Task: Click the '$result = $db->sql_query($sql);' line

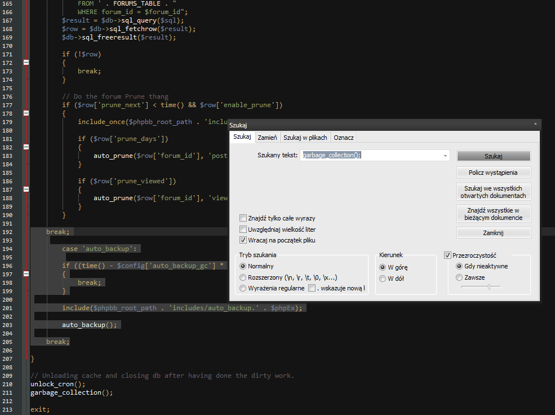Action: coord(123,20)
